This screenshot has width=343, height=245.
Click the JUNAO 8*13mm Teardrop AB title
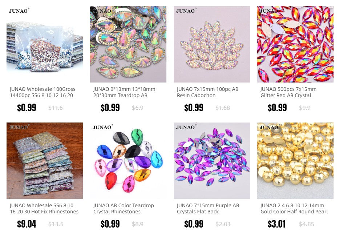pos(124,92)
